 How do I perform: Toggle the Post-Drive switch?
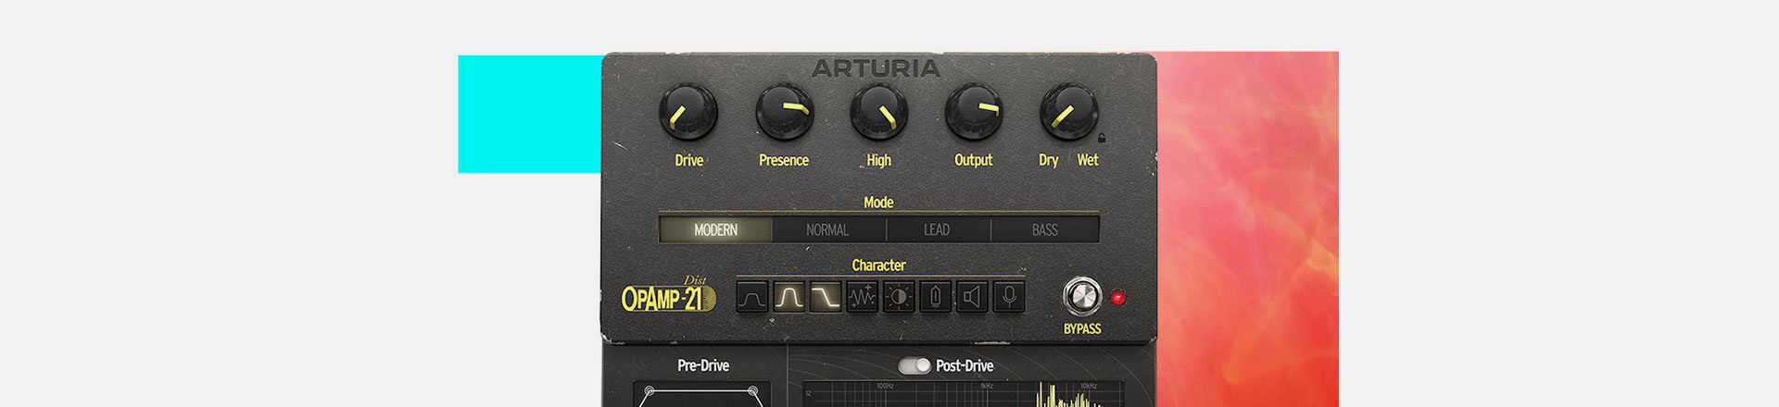click(x=914, y=365)
